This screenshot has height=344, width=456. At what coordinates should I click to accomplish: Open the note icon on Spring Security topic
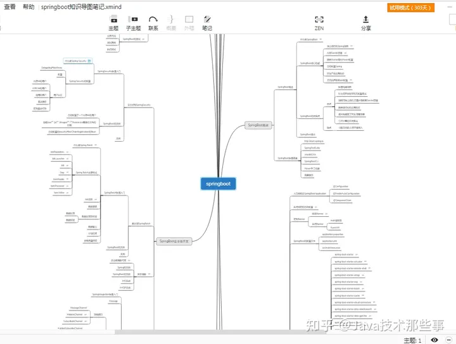point(89,61)
